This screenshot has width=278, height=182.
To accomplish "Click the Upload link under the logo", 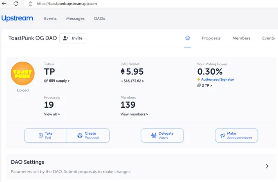I will pyautogui.click(x=23, y=90).
